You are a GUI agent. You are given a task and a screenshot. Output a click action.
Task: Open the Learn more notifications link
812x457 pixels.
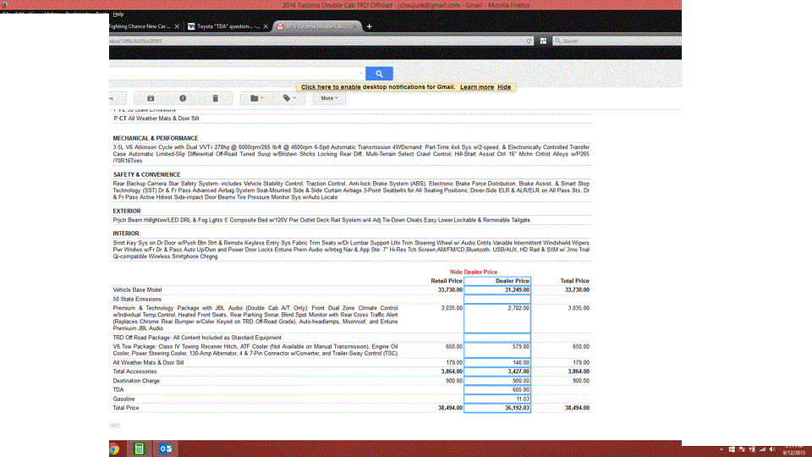click(477, 87)
